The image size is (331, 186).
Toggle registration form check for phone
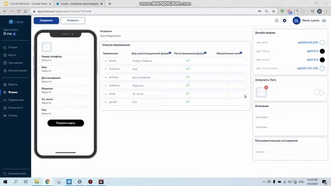187,60
